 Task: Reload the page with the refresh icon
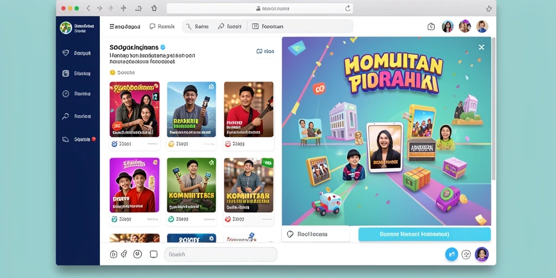click(348, 8)
